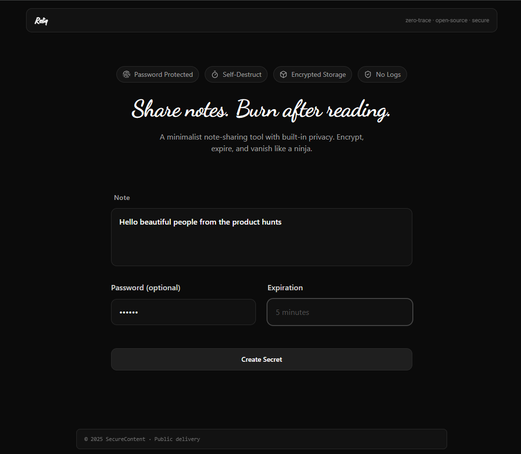Click the stopwatch icon on Self-Destruct badge

215,74
